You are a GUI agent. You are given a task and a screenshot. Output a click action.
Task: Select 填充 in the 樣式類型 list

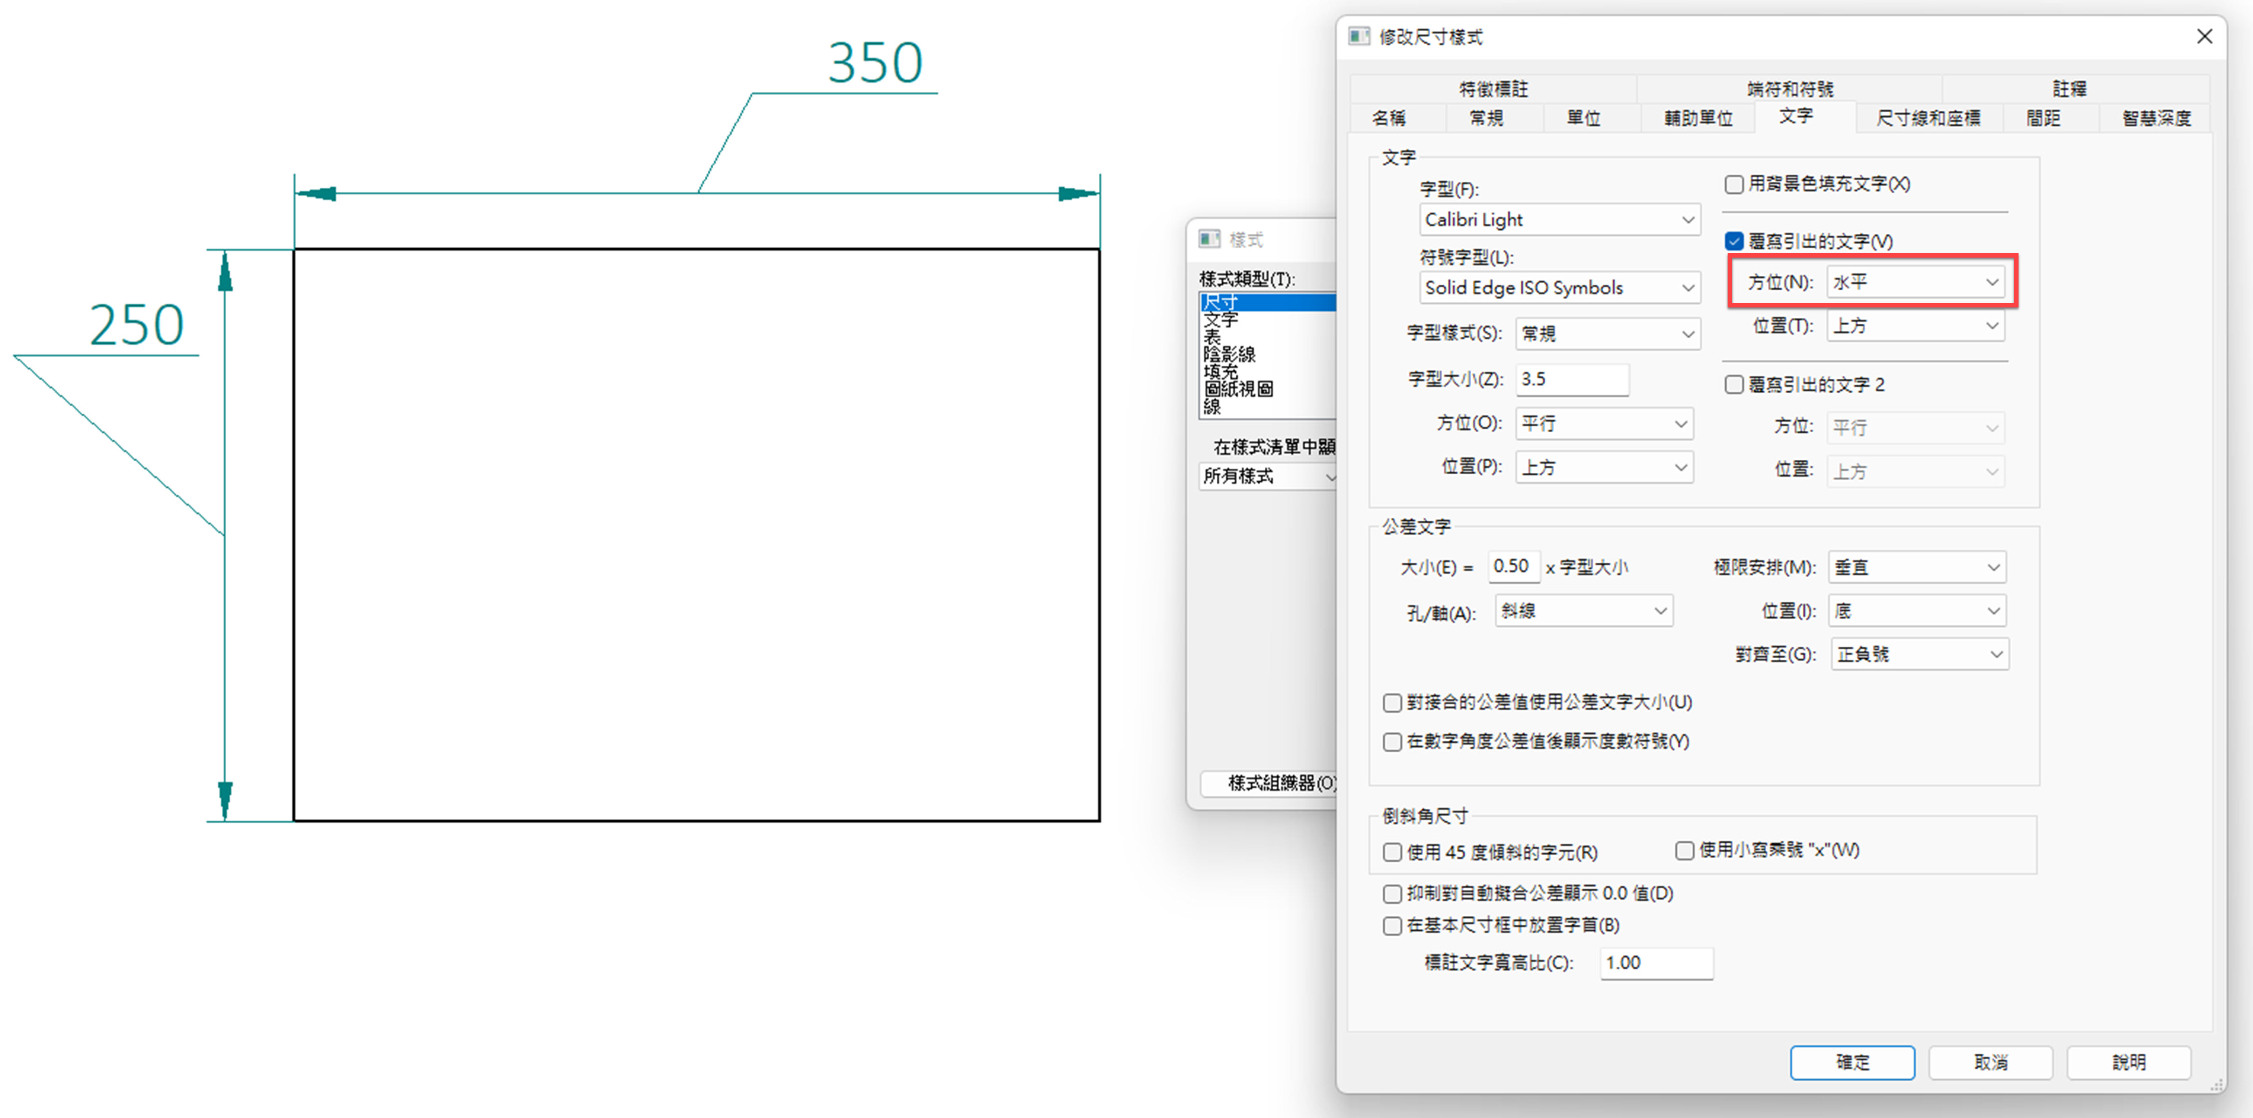click(x=1268, y=371)
